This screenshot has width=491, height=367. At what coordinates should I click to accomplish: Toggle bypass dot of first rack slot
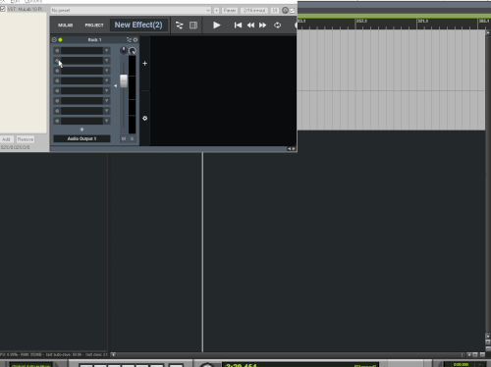point(57,51)
